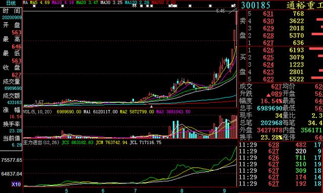
Task: Click the 当前值 value 6.29
Action: [17, 145]
